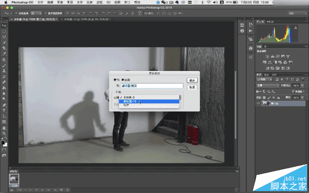Select the Hand tool

click(x=4, y=128)
